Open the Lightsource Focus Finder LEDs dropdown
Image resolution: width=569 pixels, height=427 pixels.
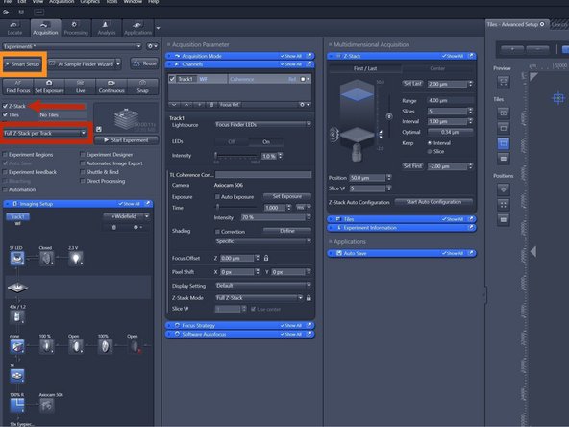click(263, 125)
